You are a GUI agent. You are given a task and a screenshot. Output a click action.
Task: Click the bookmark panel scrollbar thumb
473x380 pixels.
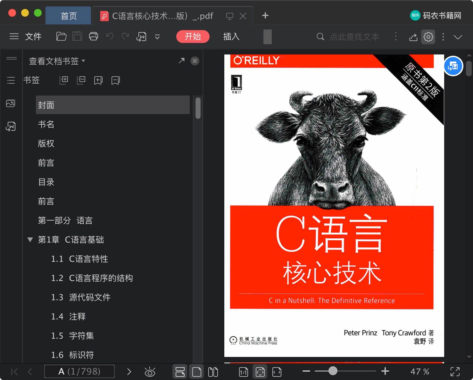click(x=198, y=108)
